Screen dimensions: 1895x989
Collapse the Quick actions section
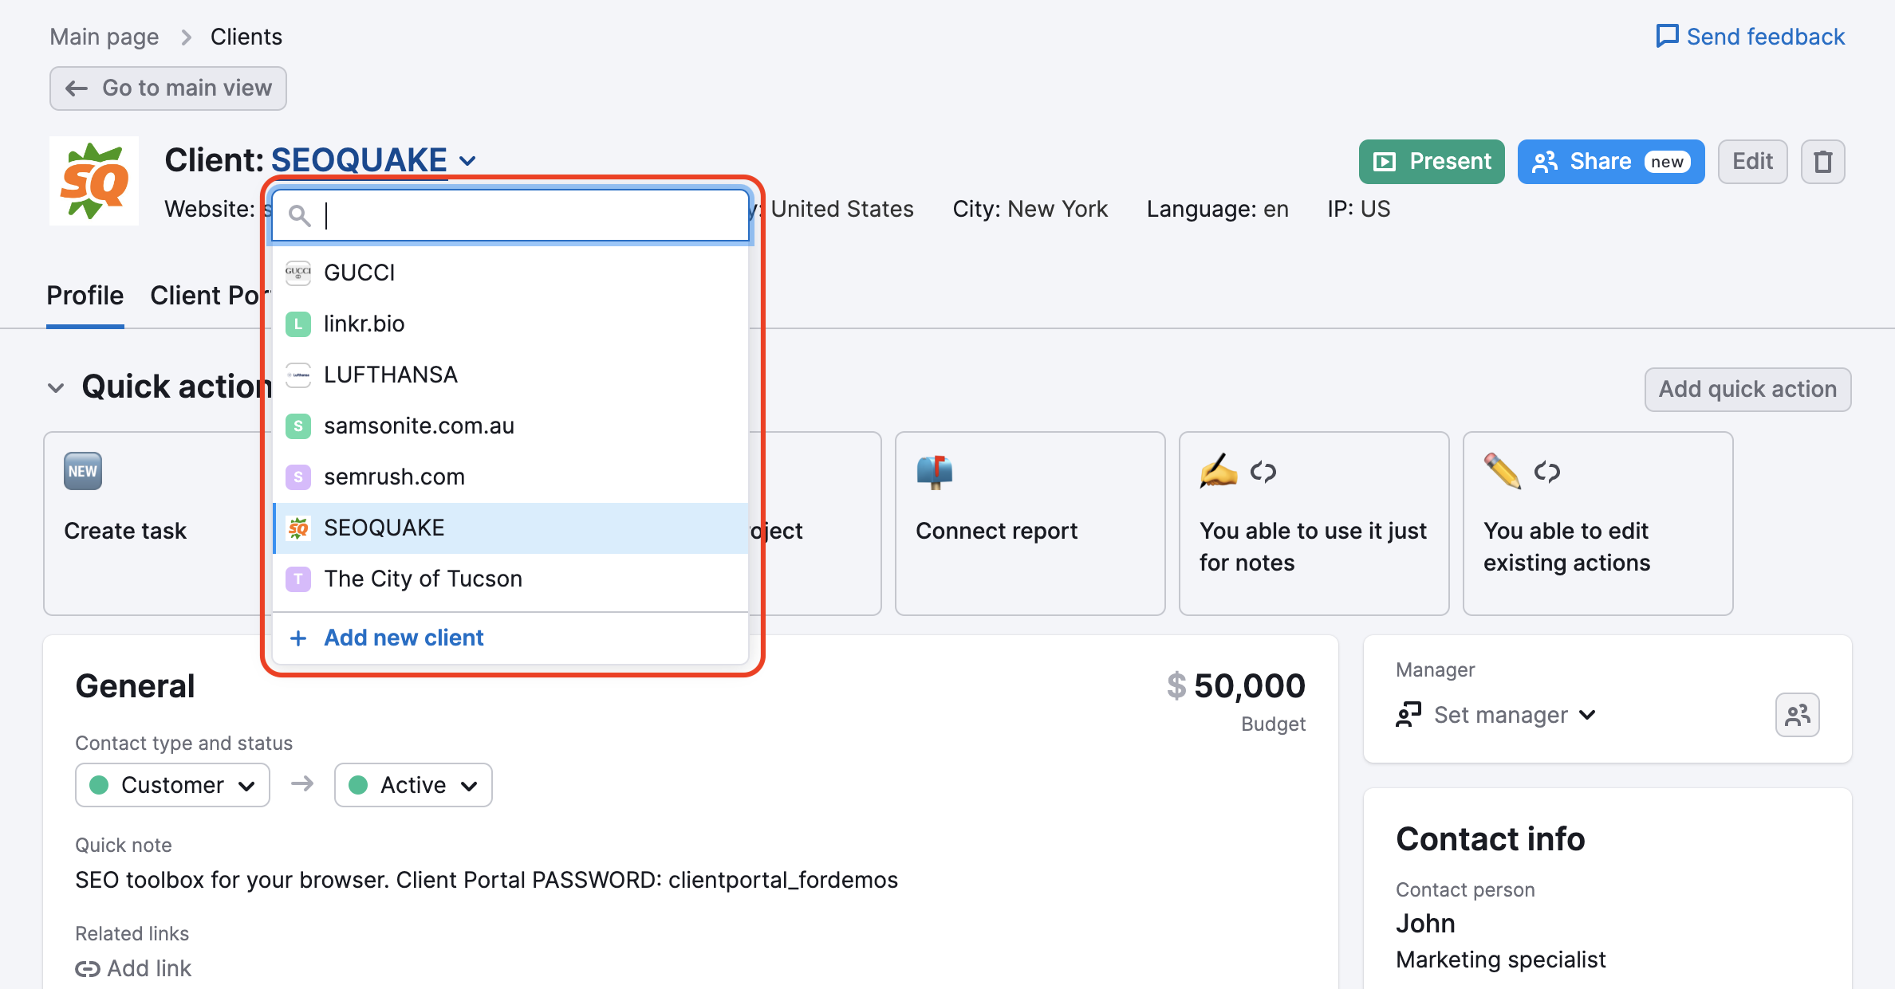[x=56, y=388]
